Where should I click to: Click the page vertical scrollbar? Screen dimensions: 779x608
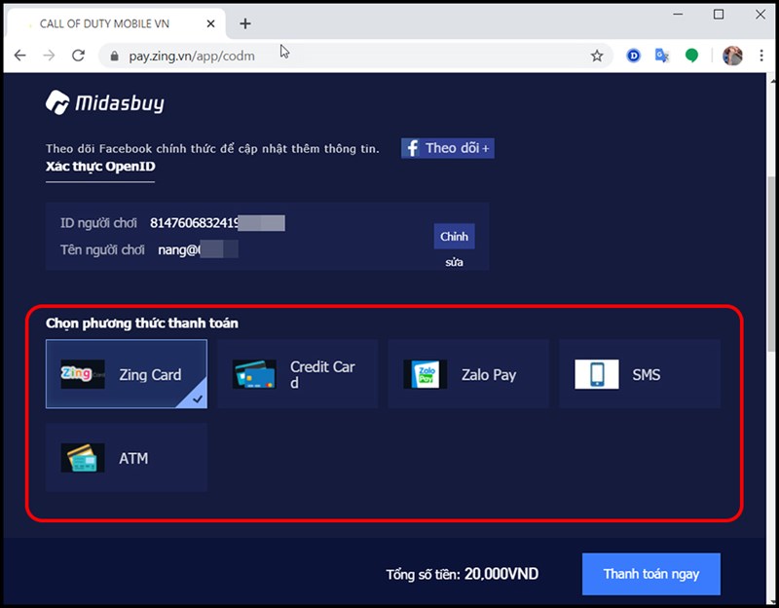click(771, 263)
